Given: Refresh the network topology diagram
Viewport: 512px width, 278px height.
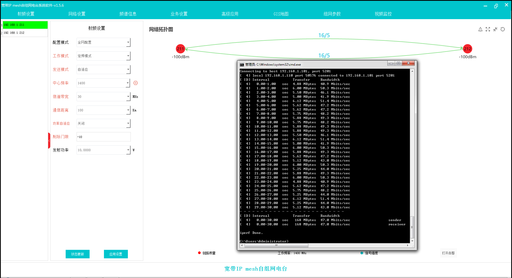Looking at the screenshot, I should coord(502,29).
